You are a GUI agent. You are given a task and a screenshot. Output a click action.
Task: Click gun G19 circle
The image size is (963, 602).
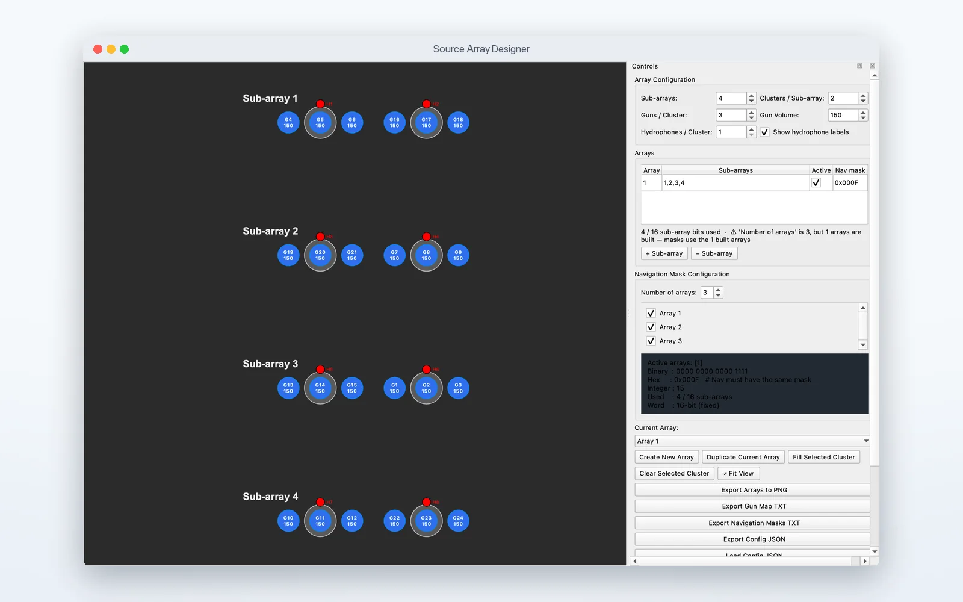[288, 255]
